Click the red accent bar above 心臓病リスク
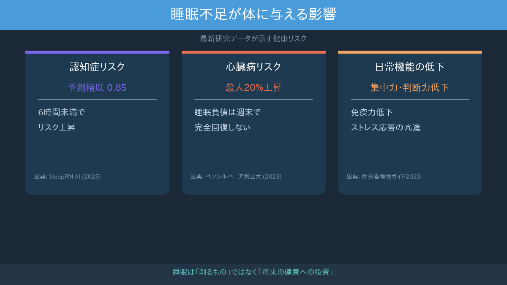The height and width of the screenshot is (285, 507). (253, 52)
